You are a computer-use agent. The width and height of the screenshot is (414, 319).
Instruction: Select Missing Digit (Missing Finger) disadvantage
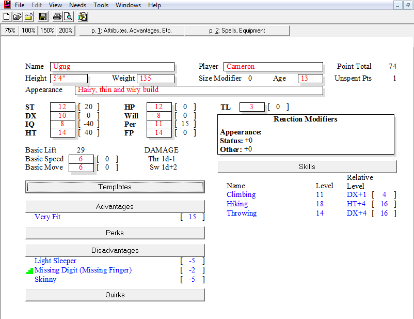point(83,270)
